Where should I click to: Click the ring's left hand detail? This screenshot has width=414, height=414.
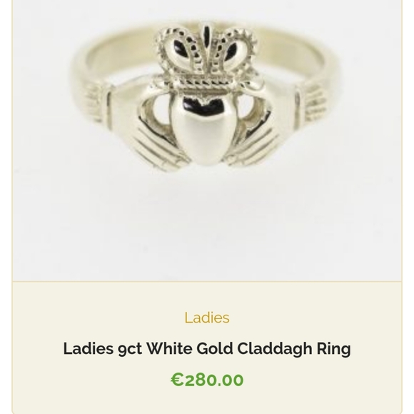click(x=148, y=132)
